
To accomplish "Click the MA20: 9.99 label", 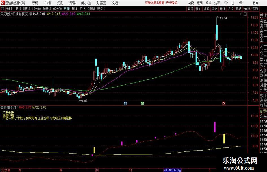I will [68, 14].
